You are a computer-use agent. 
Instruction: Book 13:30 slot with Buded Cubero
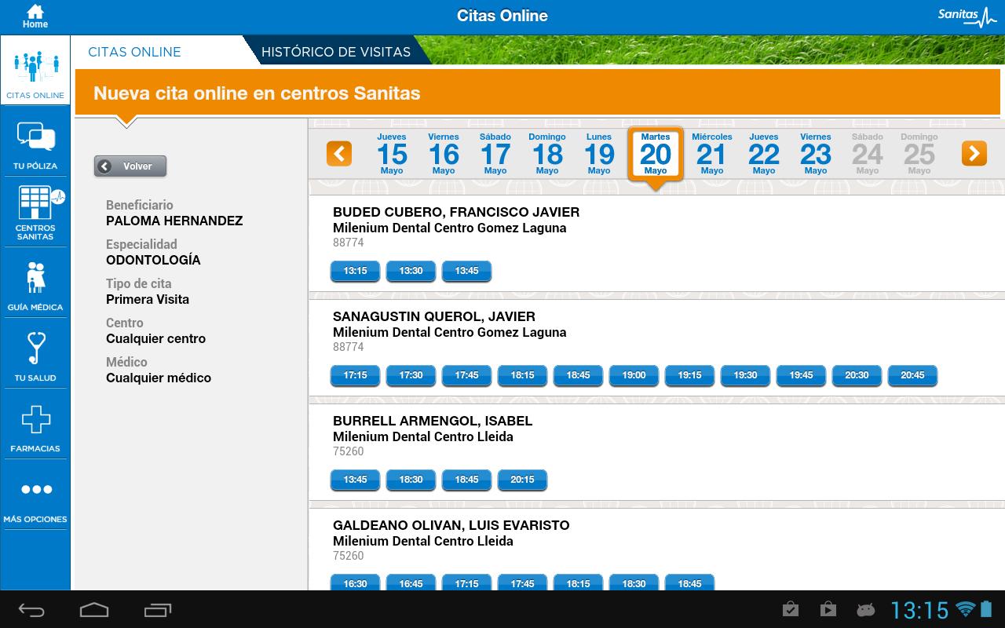coord(411,271)
